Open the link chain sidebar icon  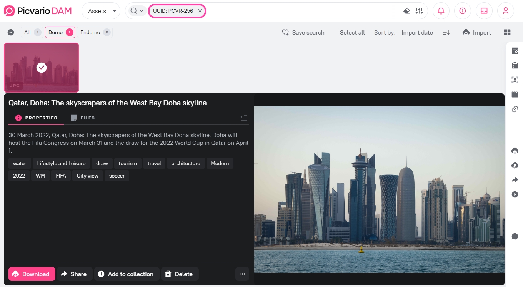pos(515,109)
